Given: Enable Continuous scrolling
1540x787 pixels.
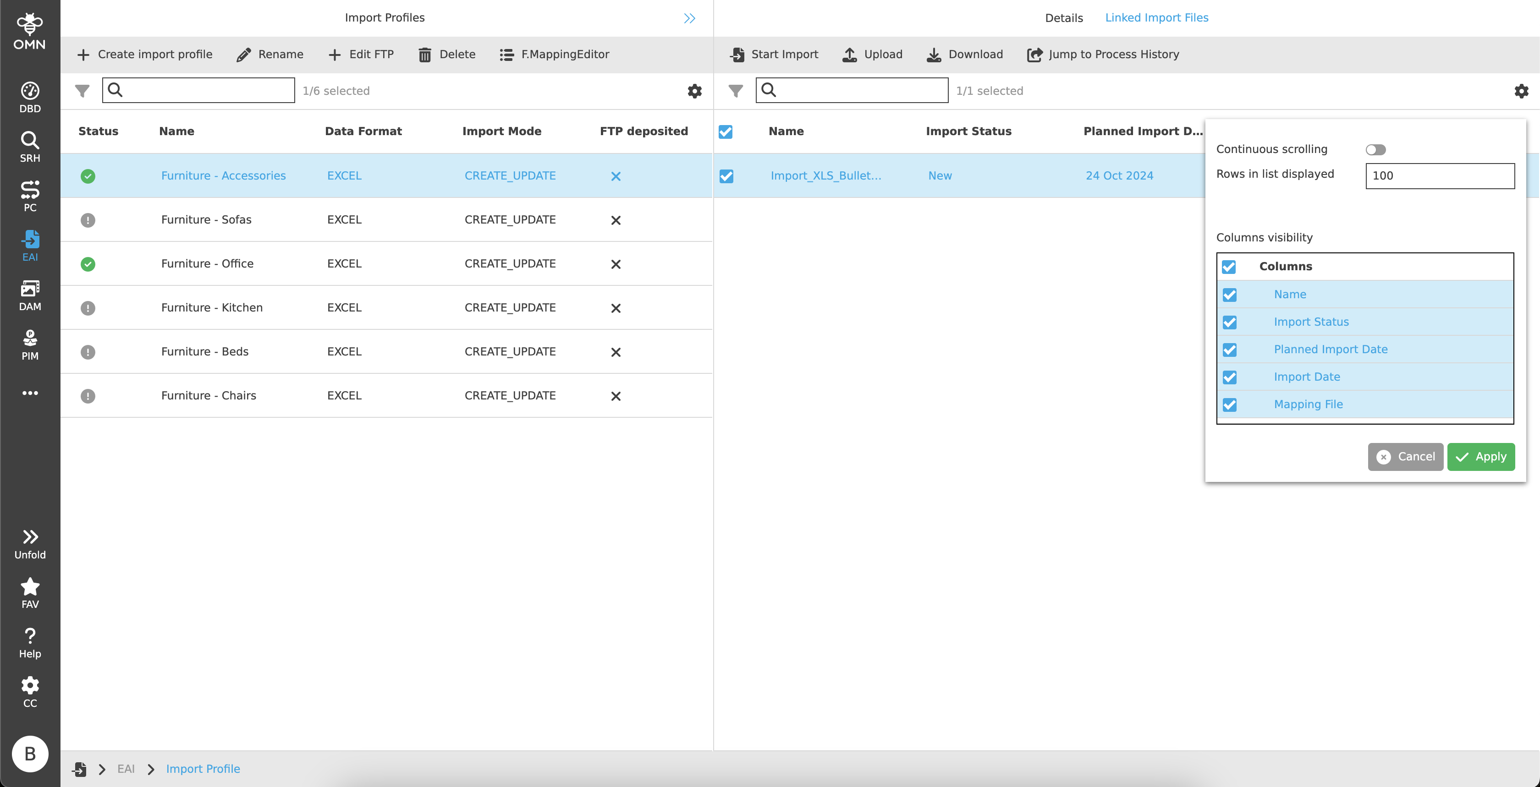Looking at the screenshot, I should 1375,149.
